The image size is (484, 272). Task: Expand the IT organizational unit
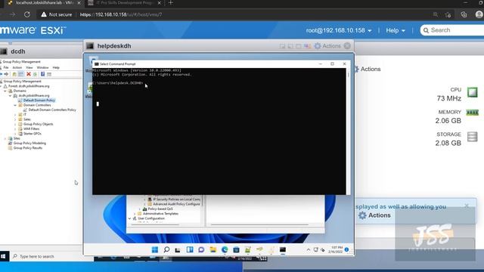coord(15,115)
